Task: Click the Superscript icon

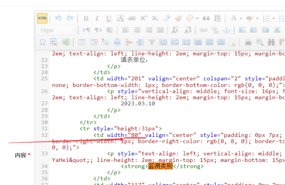Action: tap(143, 18)
